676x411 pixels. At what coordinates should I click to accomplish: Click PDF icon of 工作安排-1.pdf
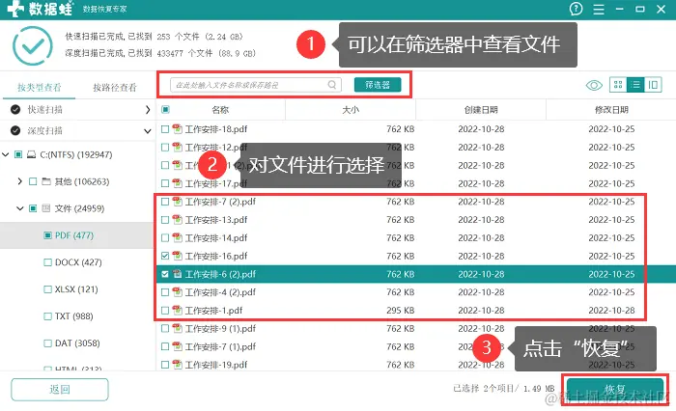pos(177,311)
